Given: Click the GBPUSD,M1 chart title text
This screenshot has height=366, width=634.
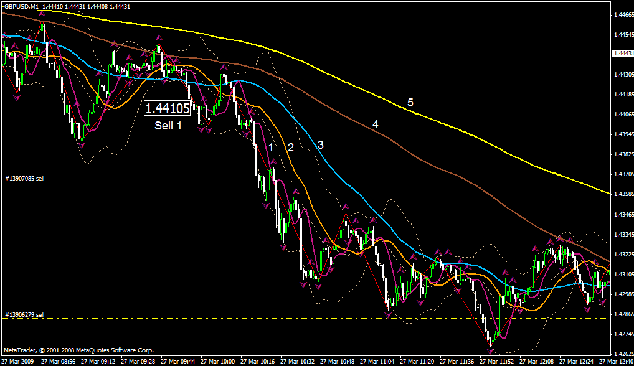Looking at the screenshot, I should 21,6.
